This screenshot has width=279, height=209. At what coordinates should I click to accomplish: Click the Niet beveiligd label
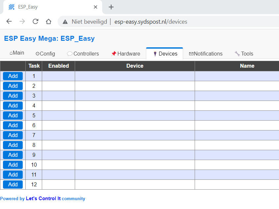coord(89,22)
